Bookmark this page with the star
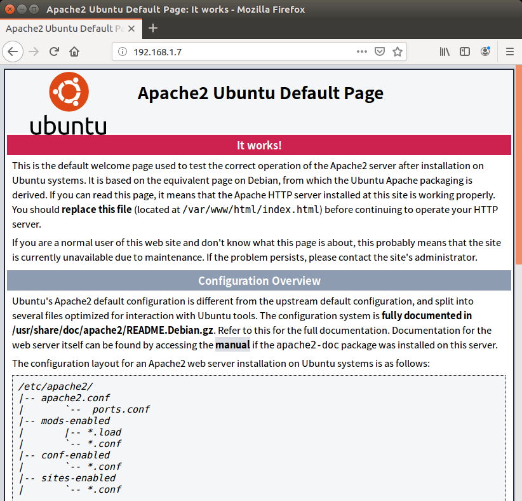This screenshot has height=501, width=522. click(x=398, y=51)
